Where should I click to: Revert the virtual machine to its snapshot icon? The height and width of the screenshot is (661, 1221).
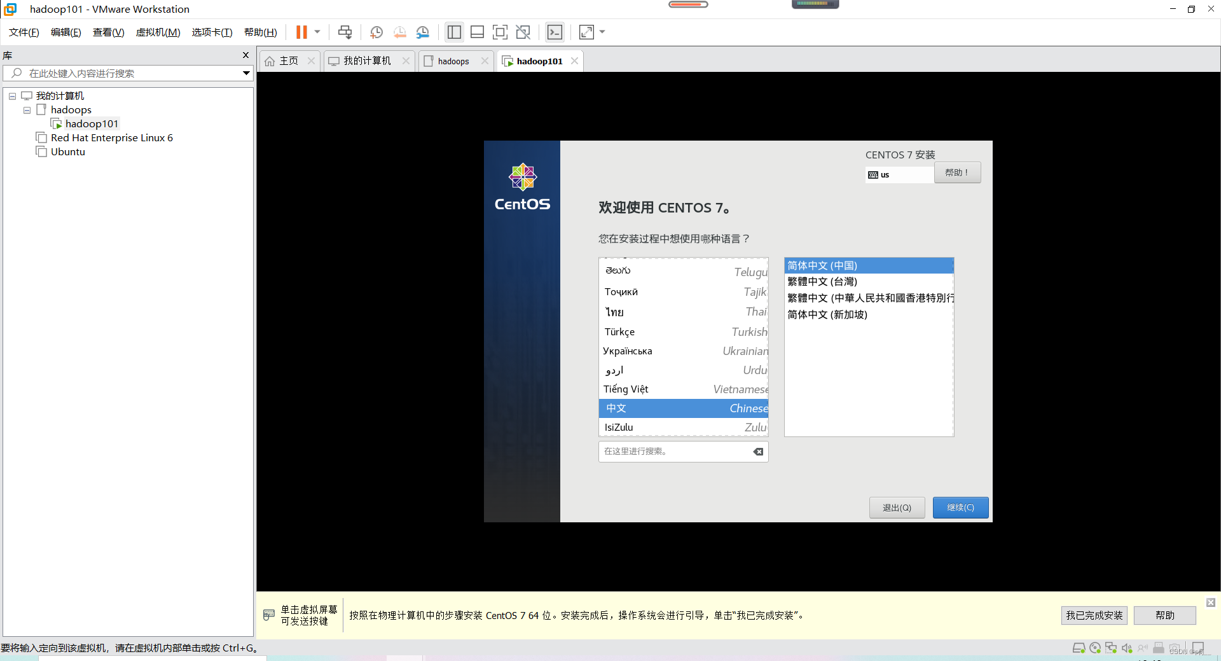[399, 32]
